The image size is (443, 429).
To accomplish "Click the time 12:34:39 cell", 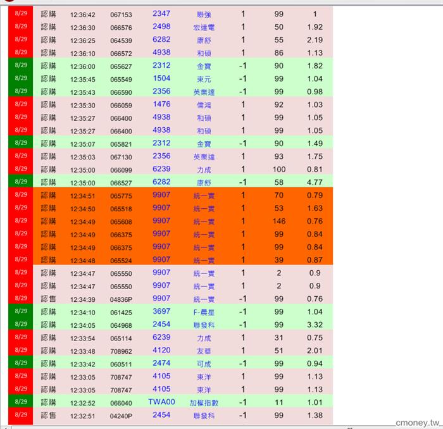I will tap(82, 299).
